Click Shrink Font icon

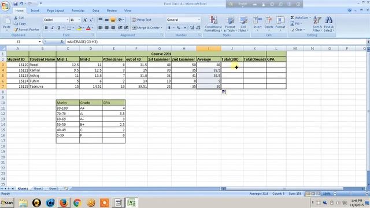tap(91, 20)
